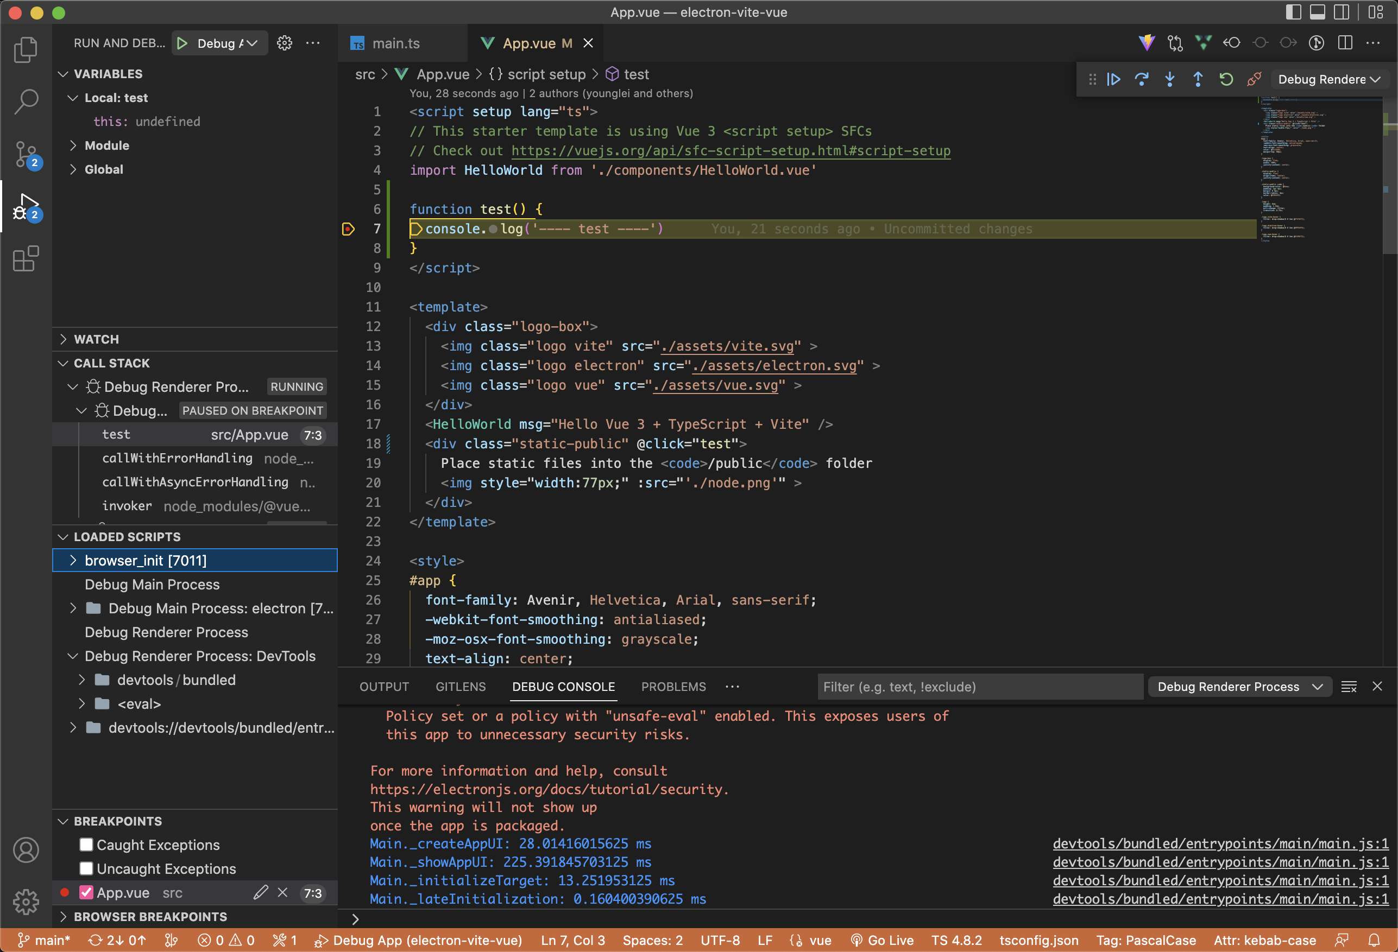
Task: Open the Accounts icon in activity bar
Action: [x=26, y=850]
